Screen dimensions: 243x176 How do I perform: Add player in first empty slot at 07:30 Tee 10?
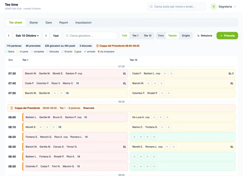coord(165,74)
